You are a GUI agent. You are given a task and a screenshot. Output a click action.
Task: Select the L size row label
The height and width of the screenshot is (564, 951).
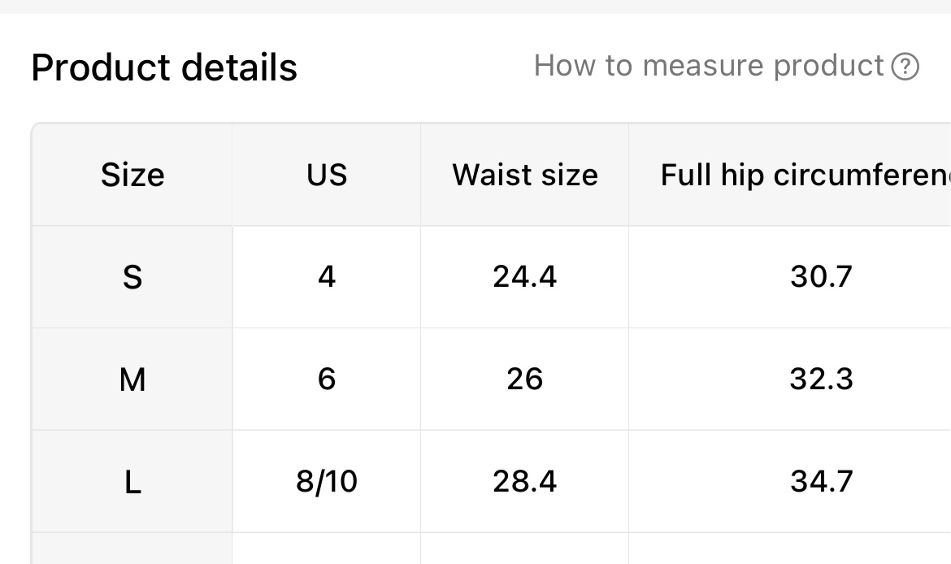click(x=132, y=482)
